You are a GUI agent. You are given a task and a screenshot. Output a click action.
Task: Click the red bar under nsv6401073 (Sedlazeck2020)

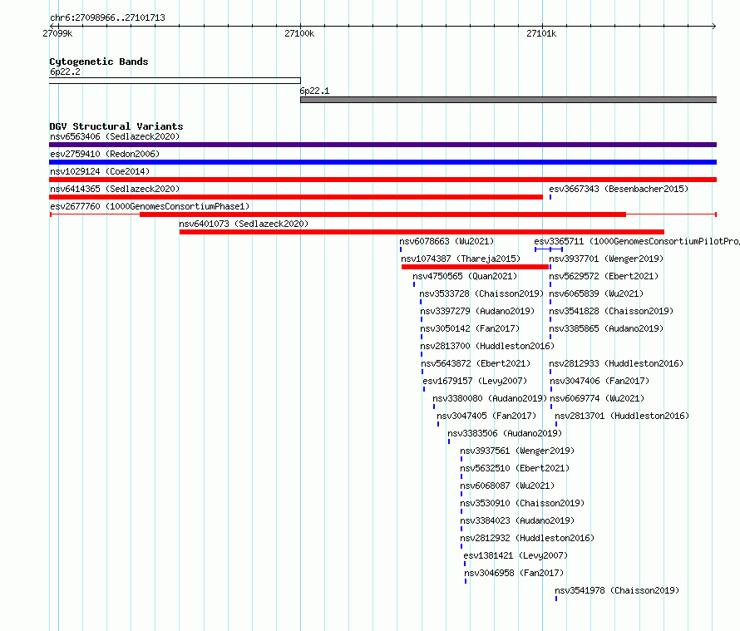pyautogui.click(x=422, y=232)
